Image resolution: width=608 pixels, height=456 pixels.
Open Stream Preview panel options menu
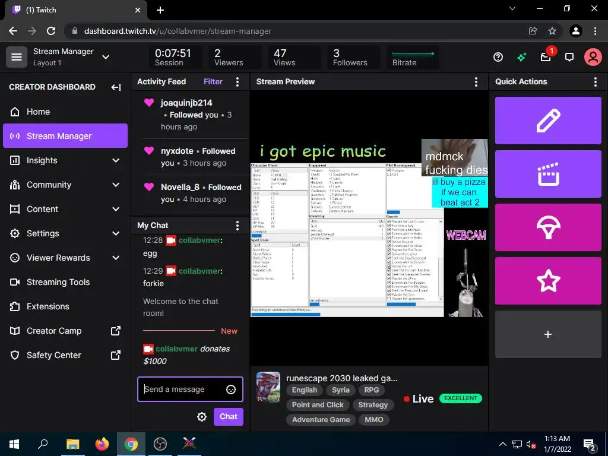pyautogui.click(x=476, y=81)
